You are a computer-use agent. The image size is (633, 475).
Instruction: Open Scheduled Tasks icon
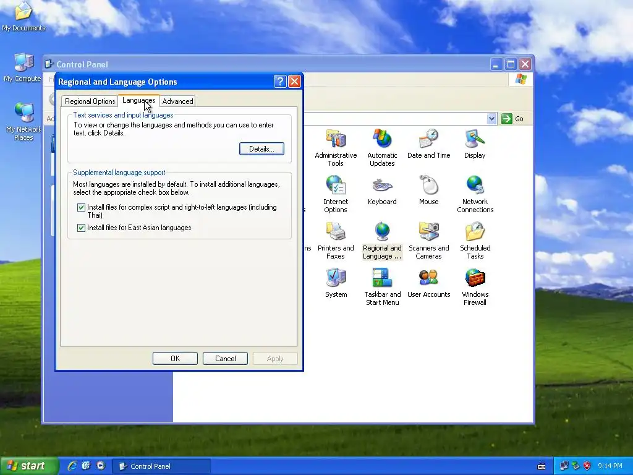click(475, 240)
